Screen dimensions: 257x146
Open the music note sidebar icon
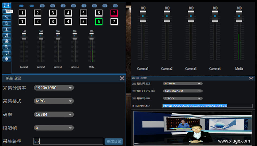7,35
